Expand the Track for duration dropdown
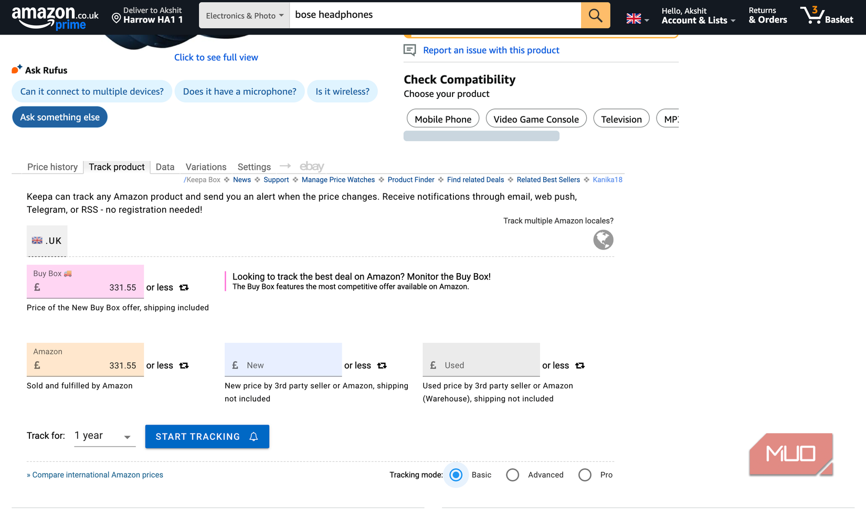Screen dimensions: 866x509 click(104, 436)
